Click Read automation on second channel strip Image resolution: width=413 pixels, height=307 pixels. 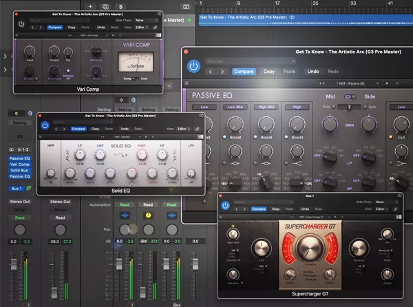click(60, 218)
